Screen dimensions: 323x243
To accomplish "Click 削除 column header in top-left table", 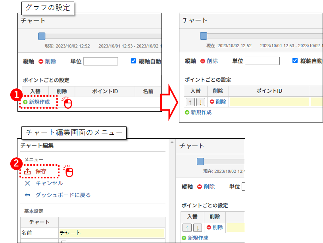I will point(62,91).
